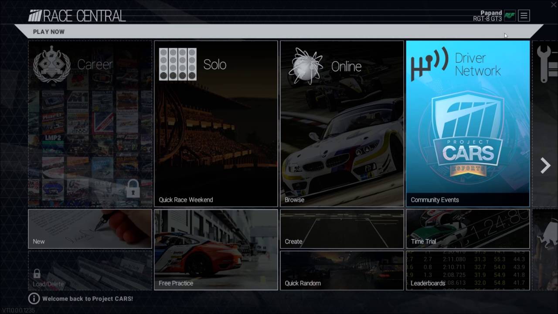Viewport: 558px width, 314px height.
Task: Open Community Events in Driver Network
Action: [x=468, y=123]
